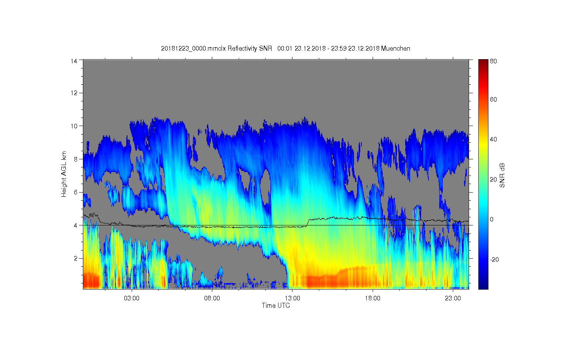Click the height tick label 12
This screenshot has width=581, height=348.
[74, 93]
